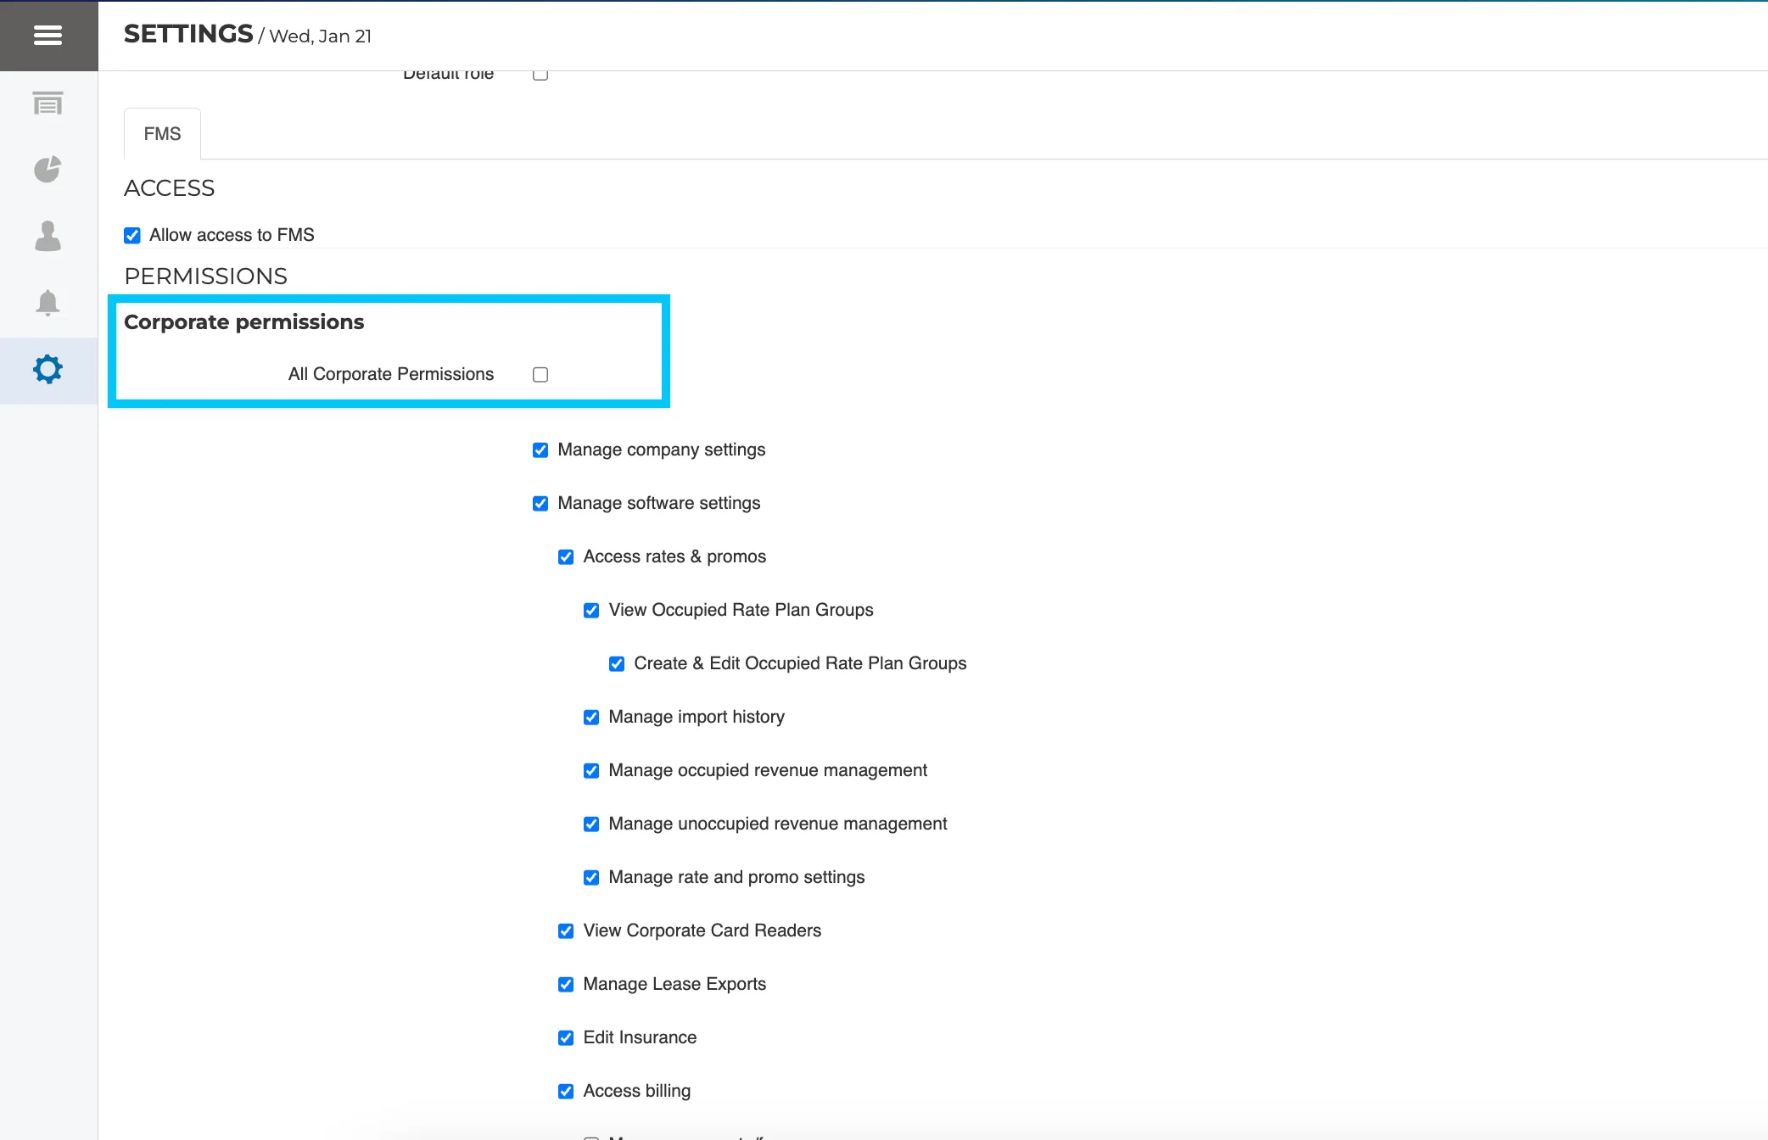This screenshot has width=1768, height=1140.
Task: Toggle Manage software settings checkbox
Action: pos(540,504)
